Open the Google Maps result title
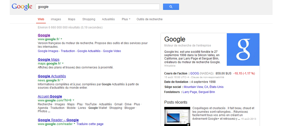Viewport: 287px width, 126px height. point(49,60)
